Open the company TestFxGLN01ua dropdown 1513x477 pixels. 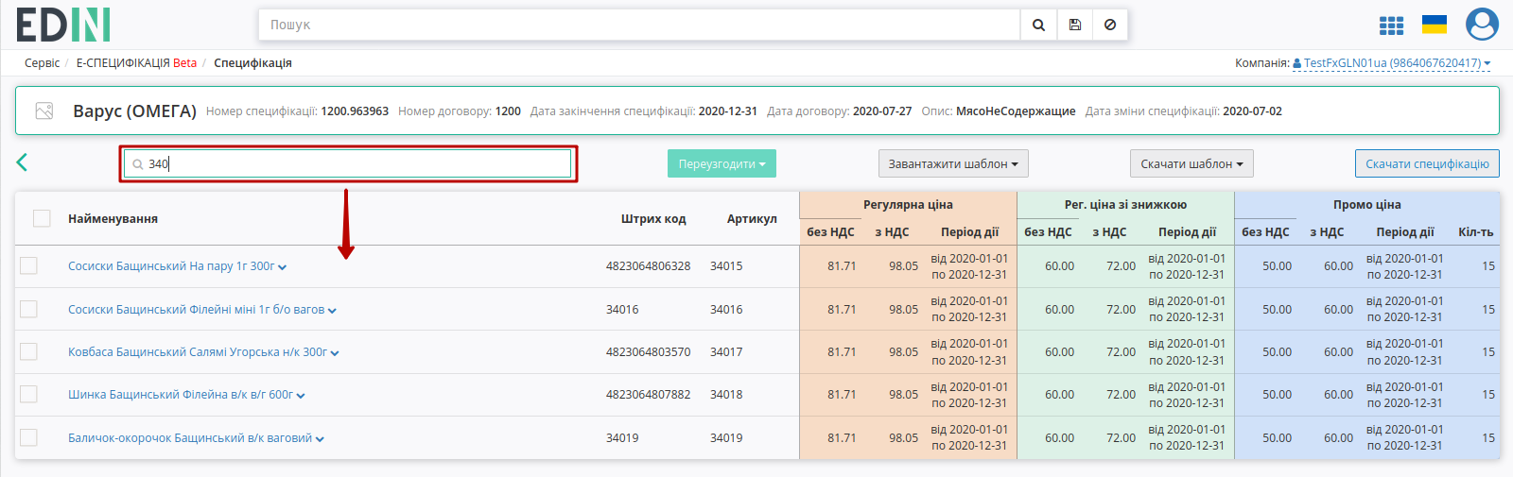pyautogui.click(x=1391, y=63)
